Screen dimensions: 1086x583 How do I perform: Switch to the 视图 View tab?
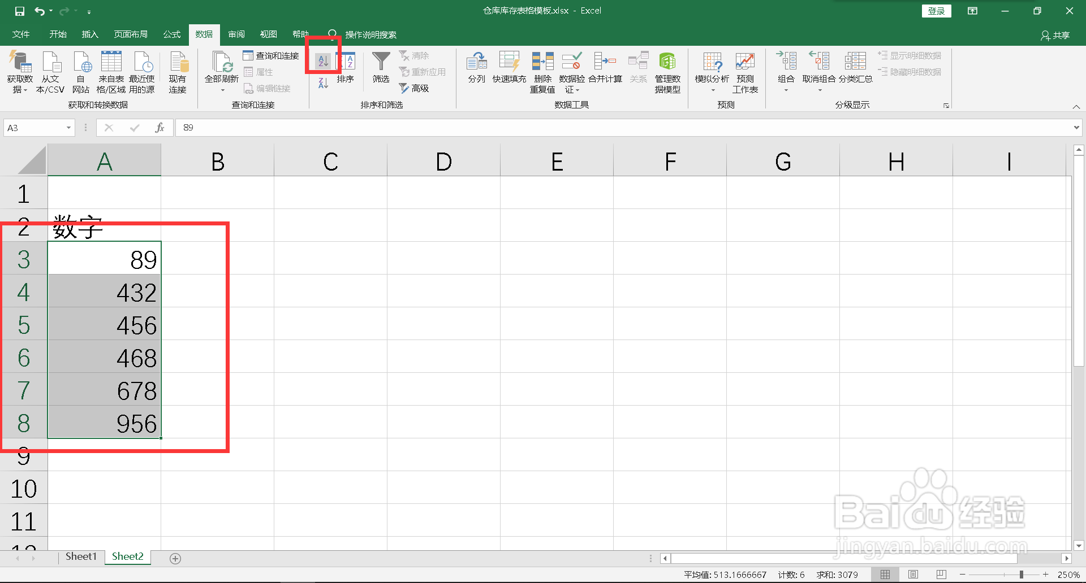[x=268, y=34]
